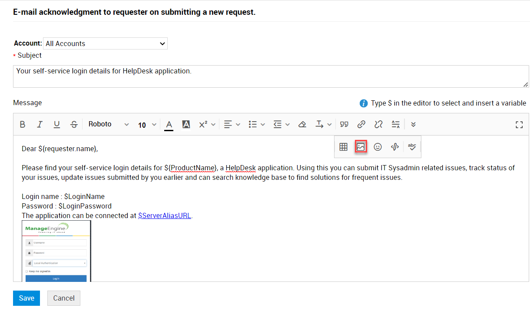Screen dimensions: 530x311
Task: Apply underline formatting
Action: pyautogui.click(x=56, y=125)
